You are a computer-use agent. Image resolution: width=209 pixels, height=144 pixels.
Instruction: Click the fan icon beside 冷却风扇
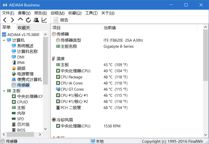[54, 120]
